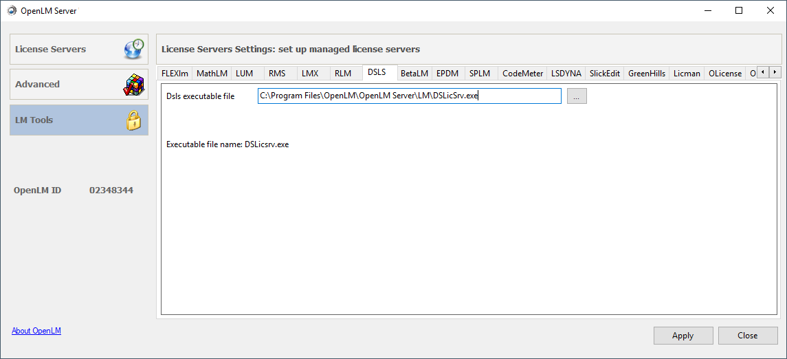The width and height of the screenshot is (787, 359).
Task: Click the Apply button
Action: point(683,336)
